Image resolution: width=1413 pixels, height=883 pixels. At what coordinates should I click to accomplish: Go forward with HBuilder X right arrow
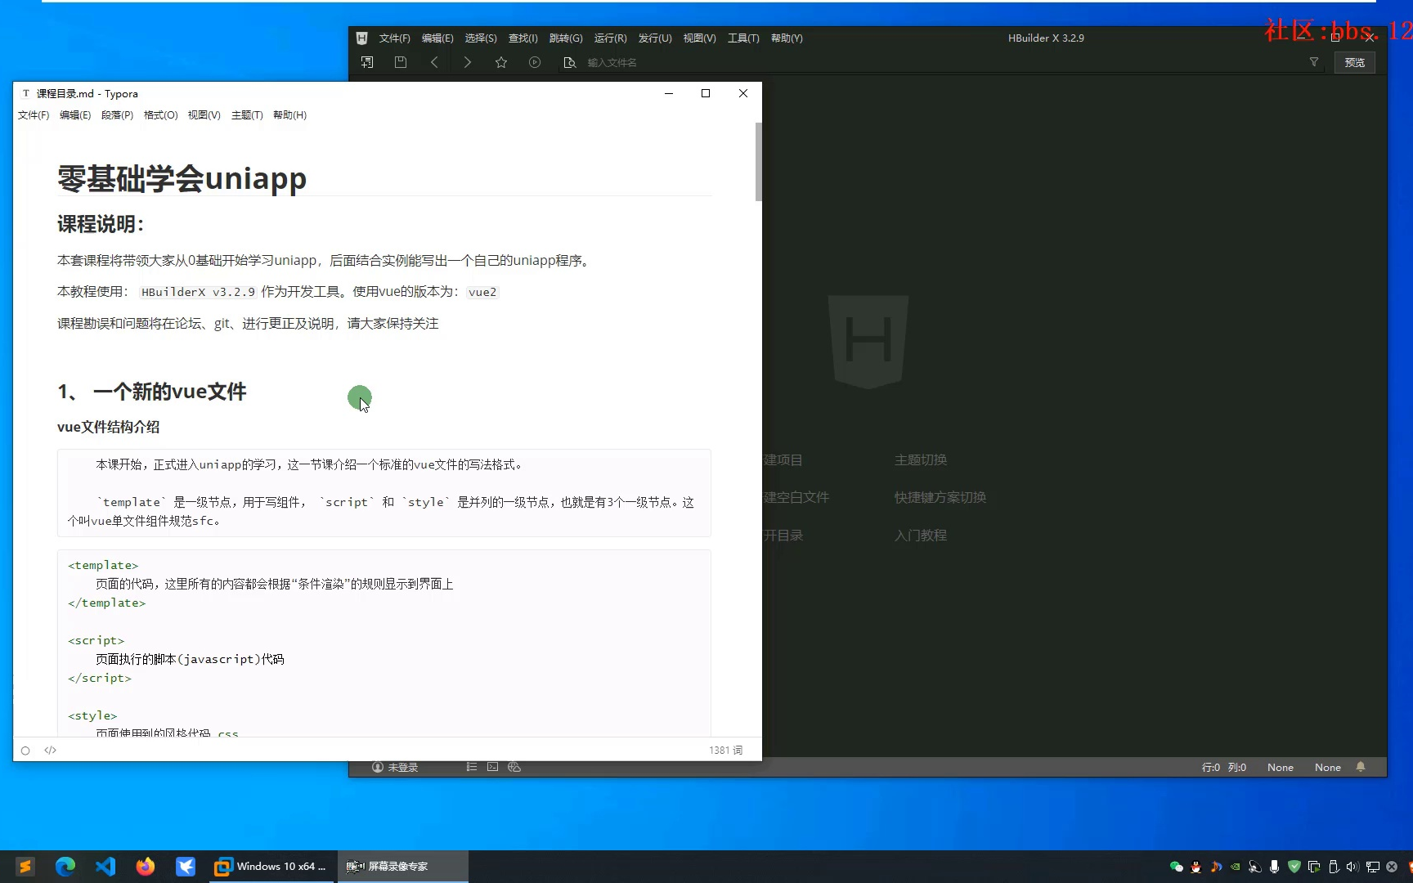tap(468, 62)
